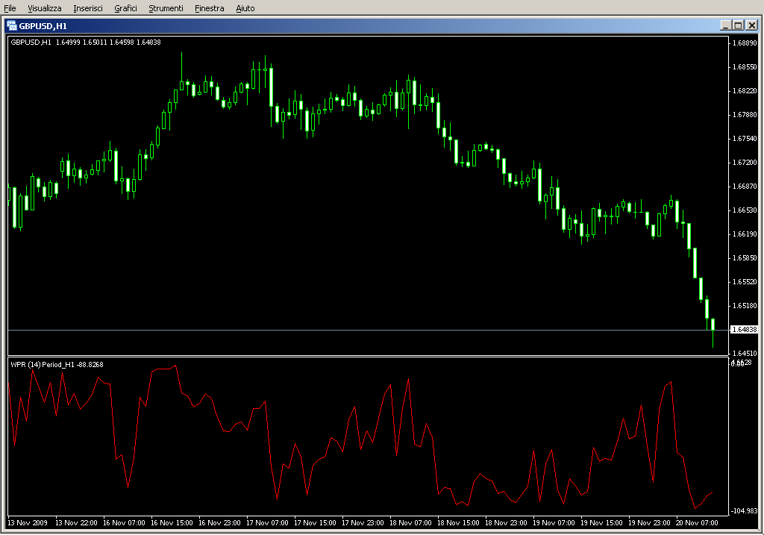Minimize the GBPUSD,H1 chart window
Viewport: 764px width, 535px height.
(725, 25)
